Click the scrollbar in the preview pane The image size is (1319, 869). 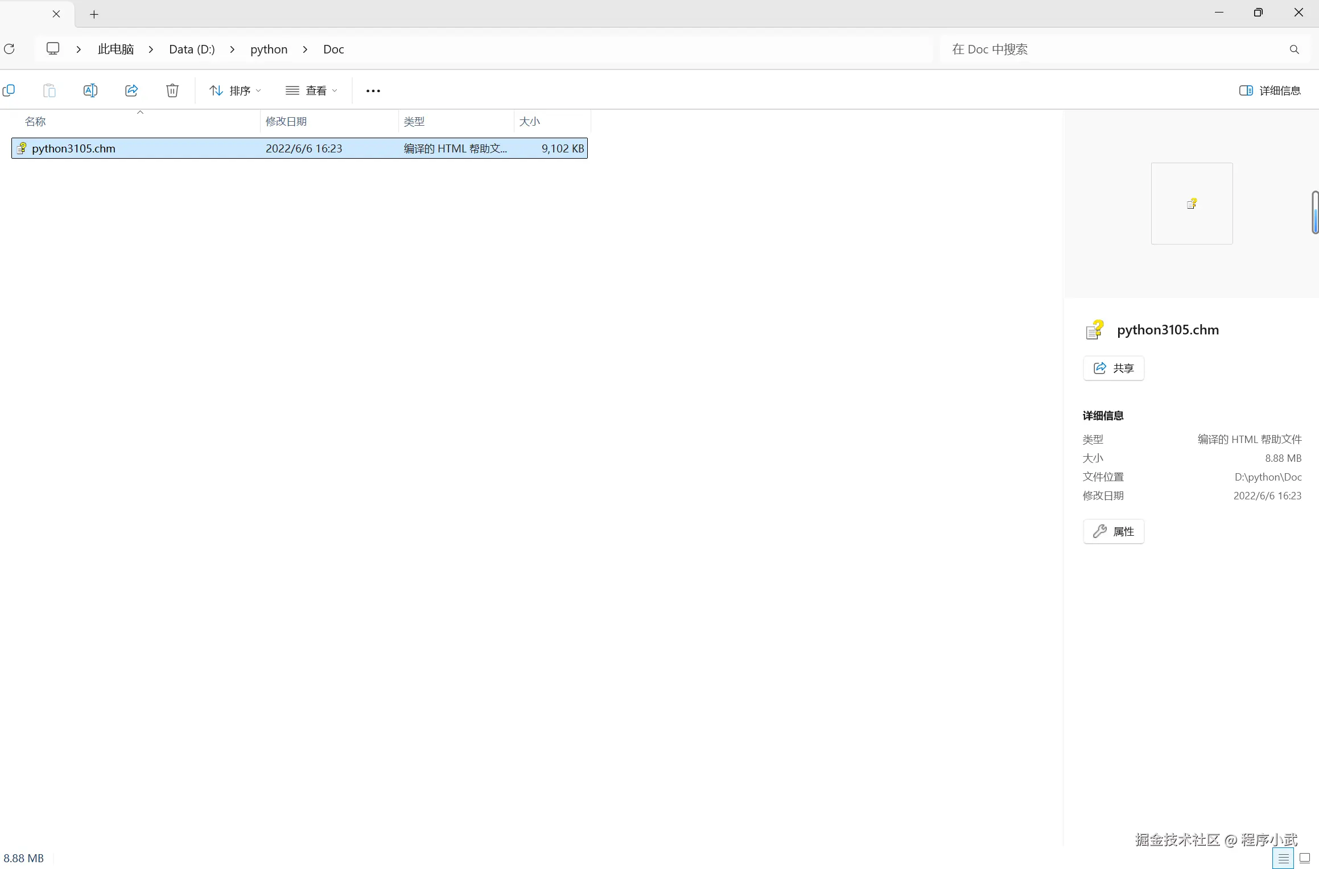click(1315, 212)
